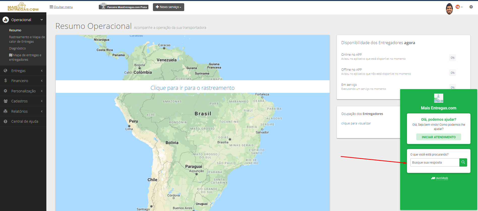
Task: Click the clique para visualizar link
Action: click(x=356, y=123)
